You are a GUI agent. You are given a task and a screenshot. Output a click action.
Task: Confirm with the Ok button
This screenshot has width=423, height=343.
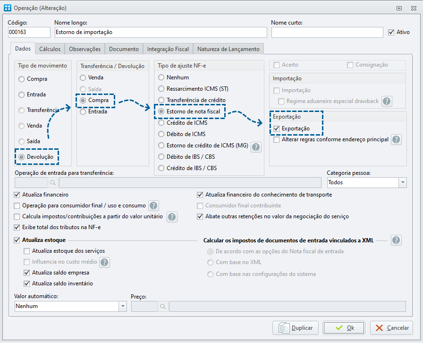(x=344, y=328)
